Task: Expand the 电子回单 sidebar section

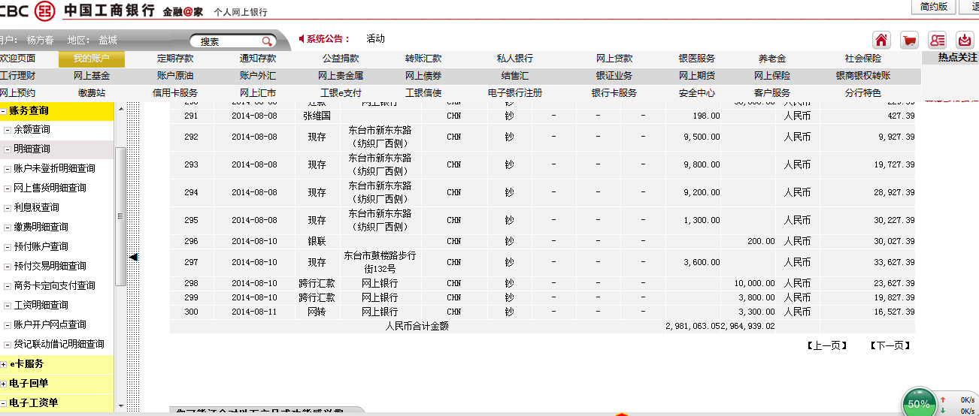Action: pyautogui.click(x=4, y=384)
